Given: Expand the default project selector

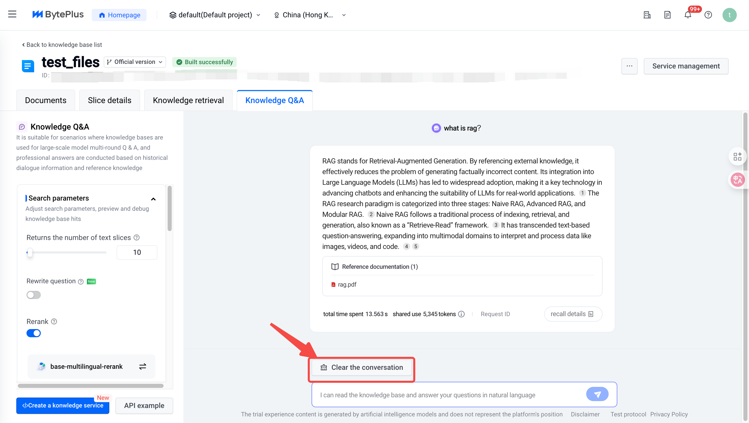Looking at the screenshot, I should [x=215, y=15].
